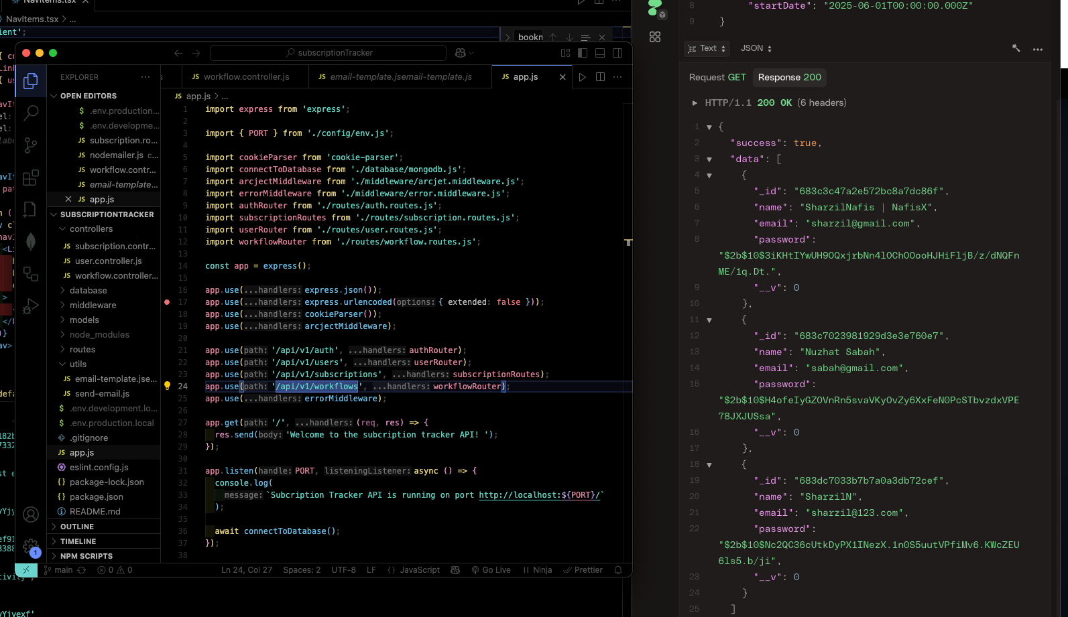Screen dimensions: 1068x617
Task: Open the Accounts menu in the activity bar
Action: [31, 515]
